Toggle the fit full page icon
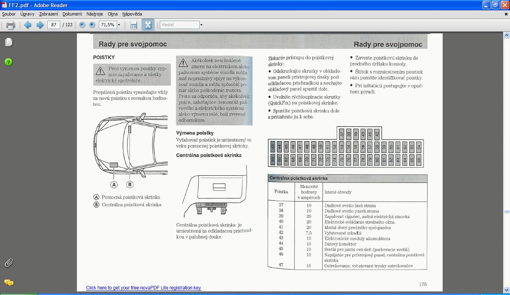The image size is (510, 295). 148,25
